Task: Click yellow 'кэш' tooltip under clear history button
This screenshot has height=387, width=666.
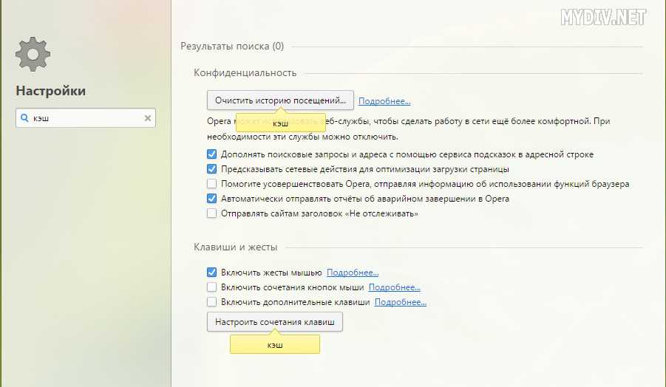Action: 281,123
